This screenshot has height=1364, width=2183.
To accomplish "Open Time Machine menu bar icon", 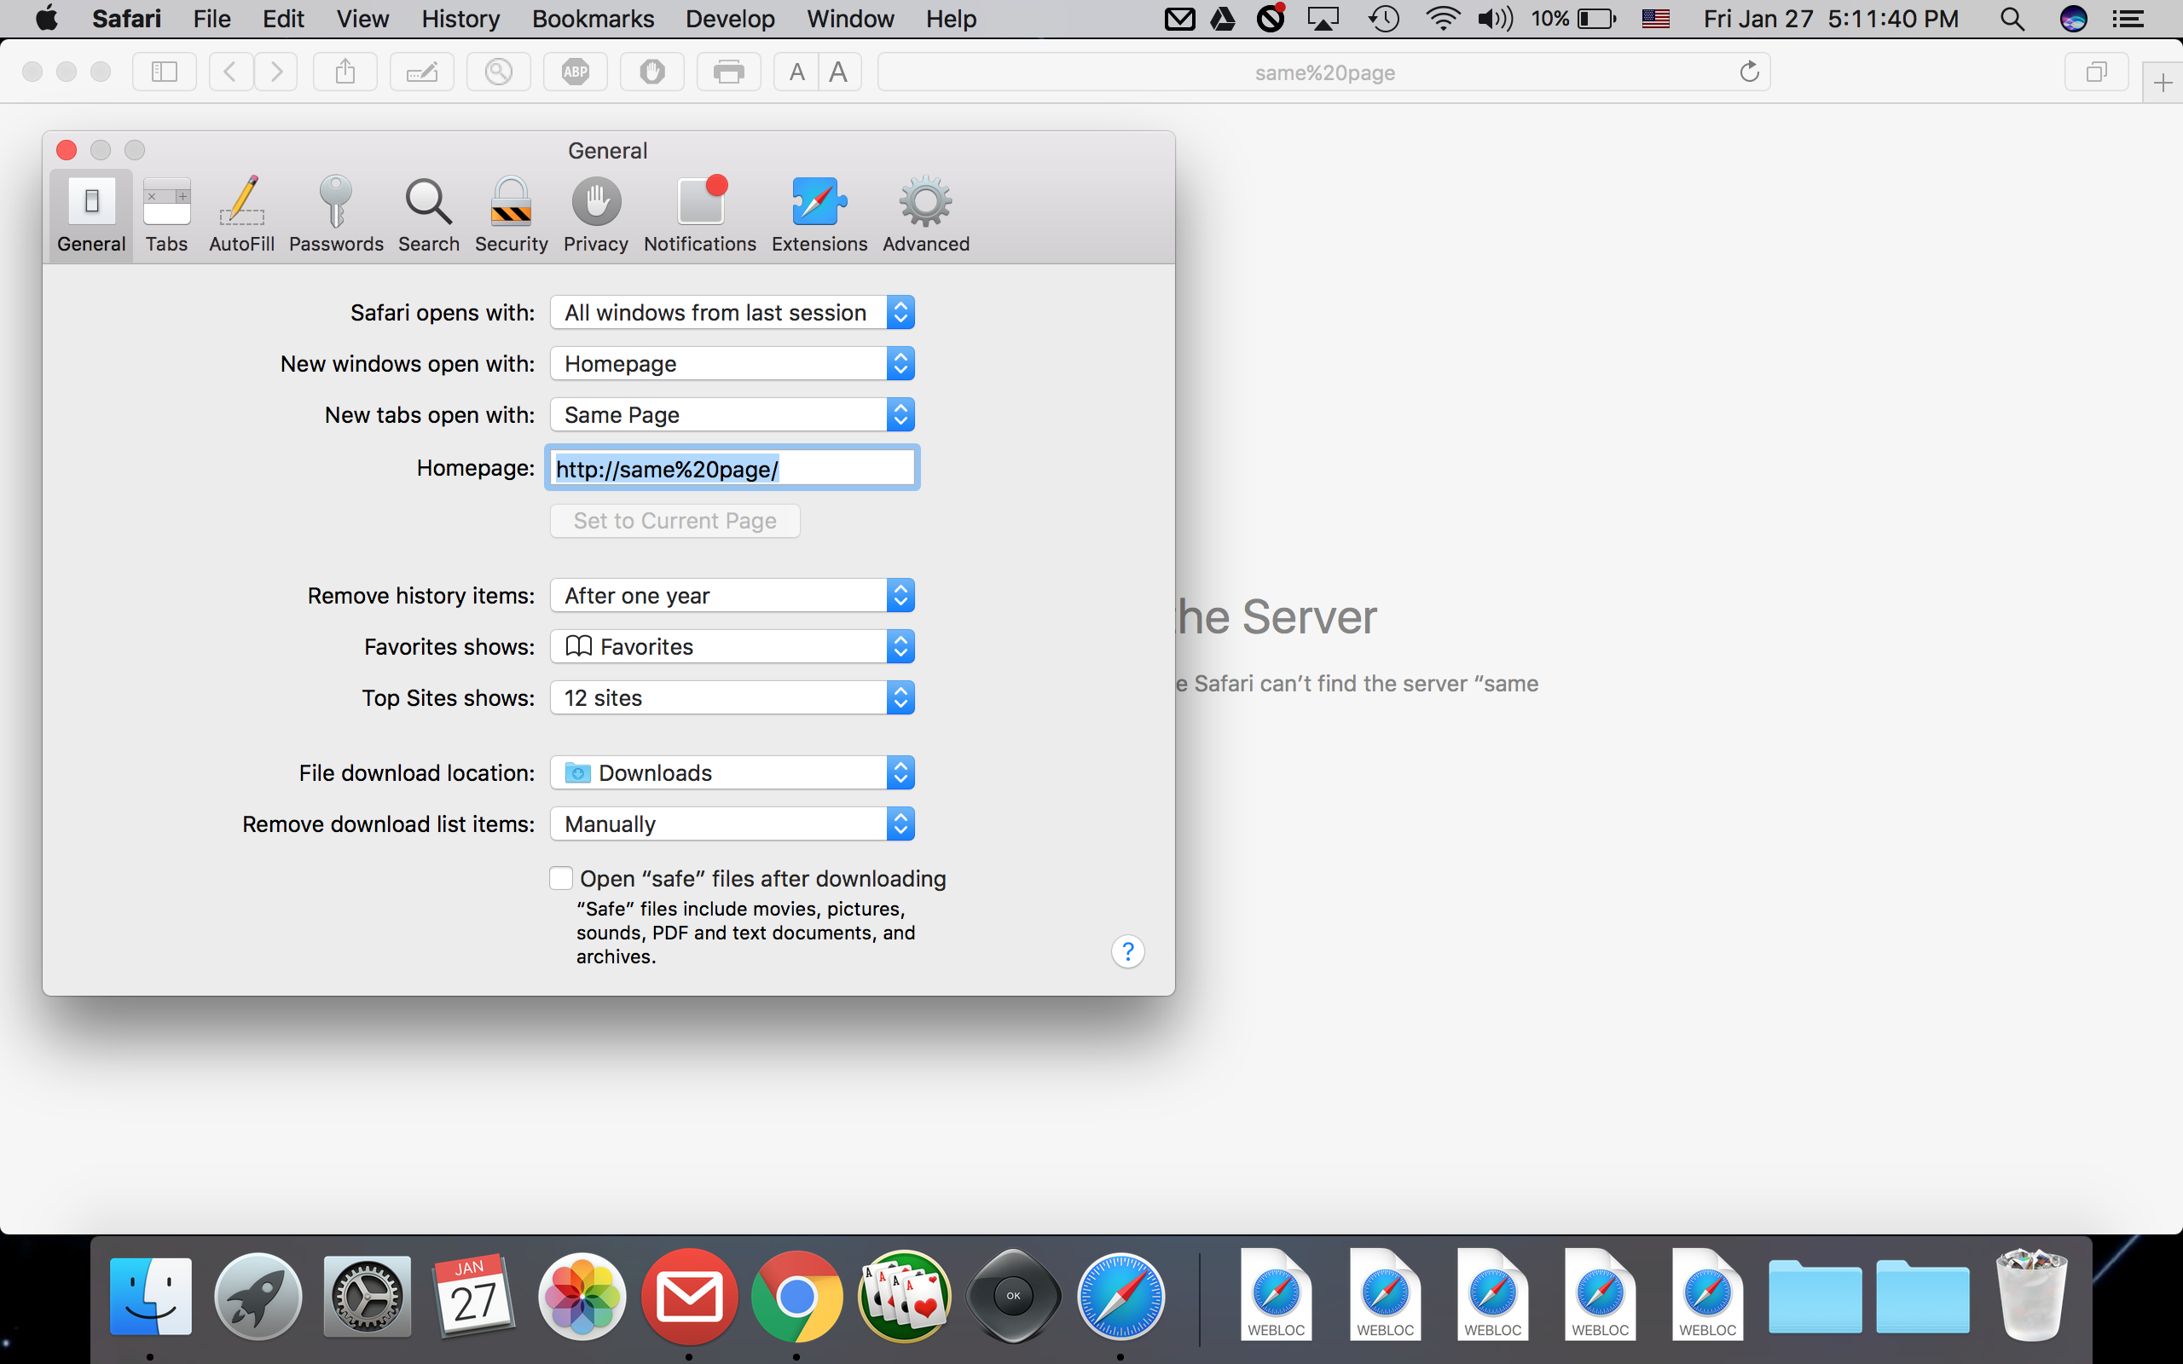I will tap(1384, 19).
